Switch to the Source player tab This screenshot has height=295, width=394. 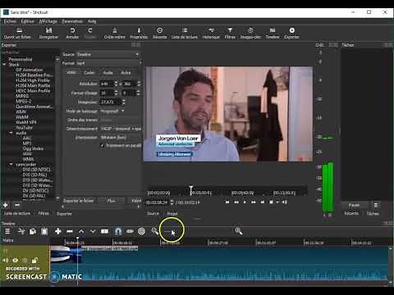153,213
